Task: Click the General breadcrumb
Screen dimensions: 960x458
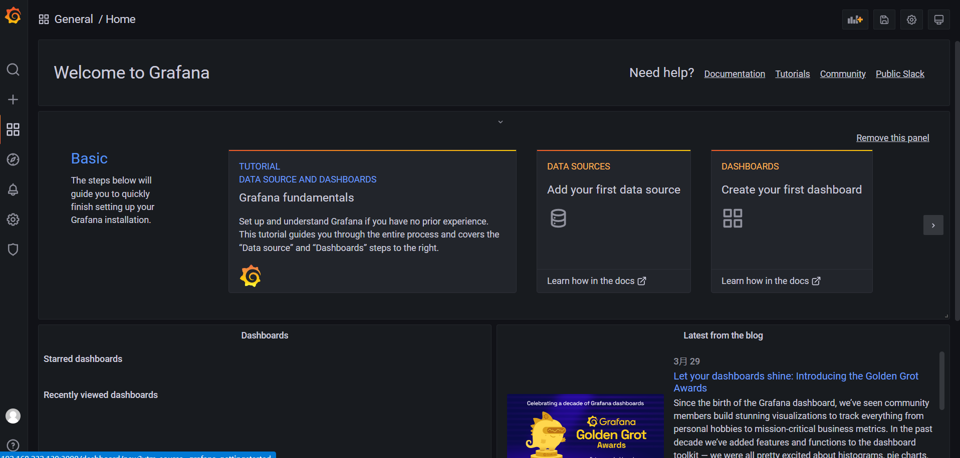Action: 74,19
